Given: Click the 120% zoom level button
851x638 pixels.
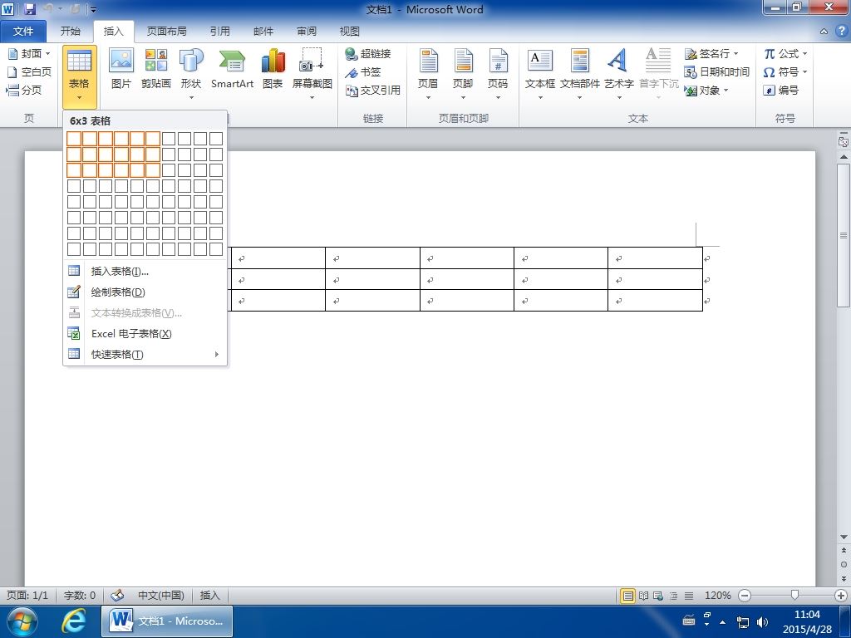Looking at the screenshot, I should pyautogui.click(x=717, y=596).
